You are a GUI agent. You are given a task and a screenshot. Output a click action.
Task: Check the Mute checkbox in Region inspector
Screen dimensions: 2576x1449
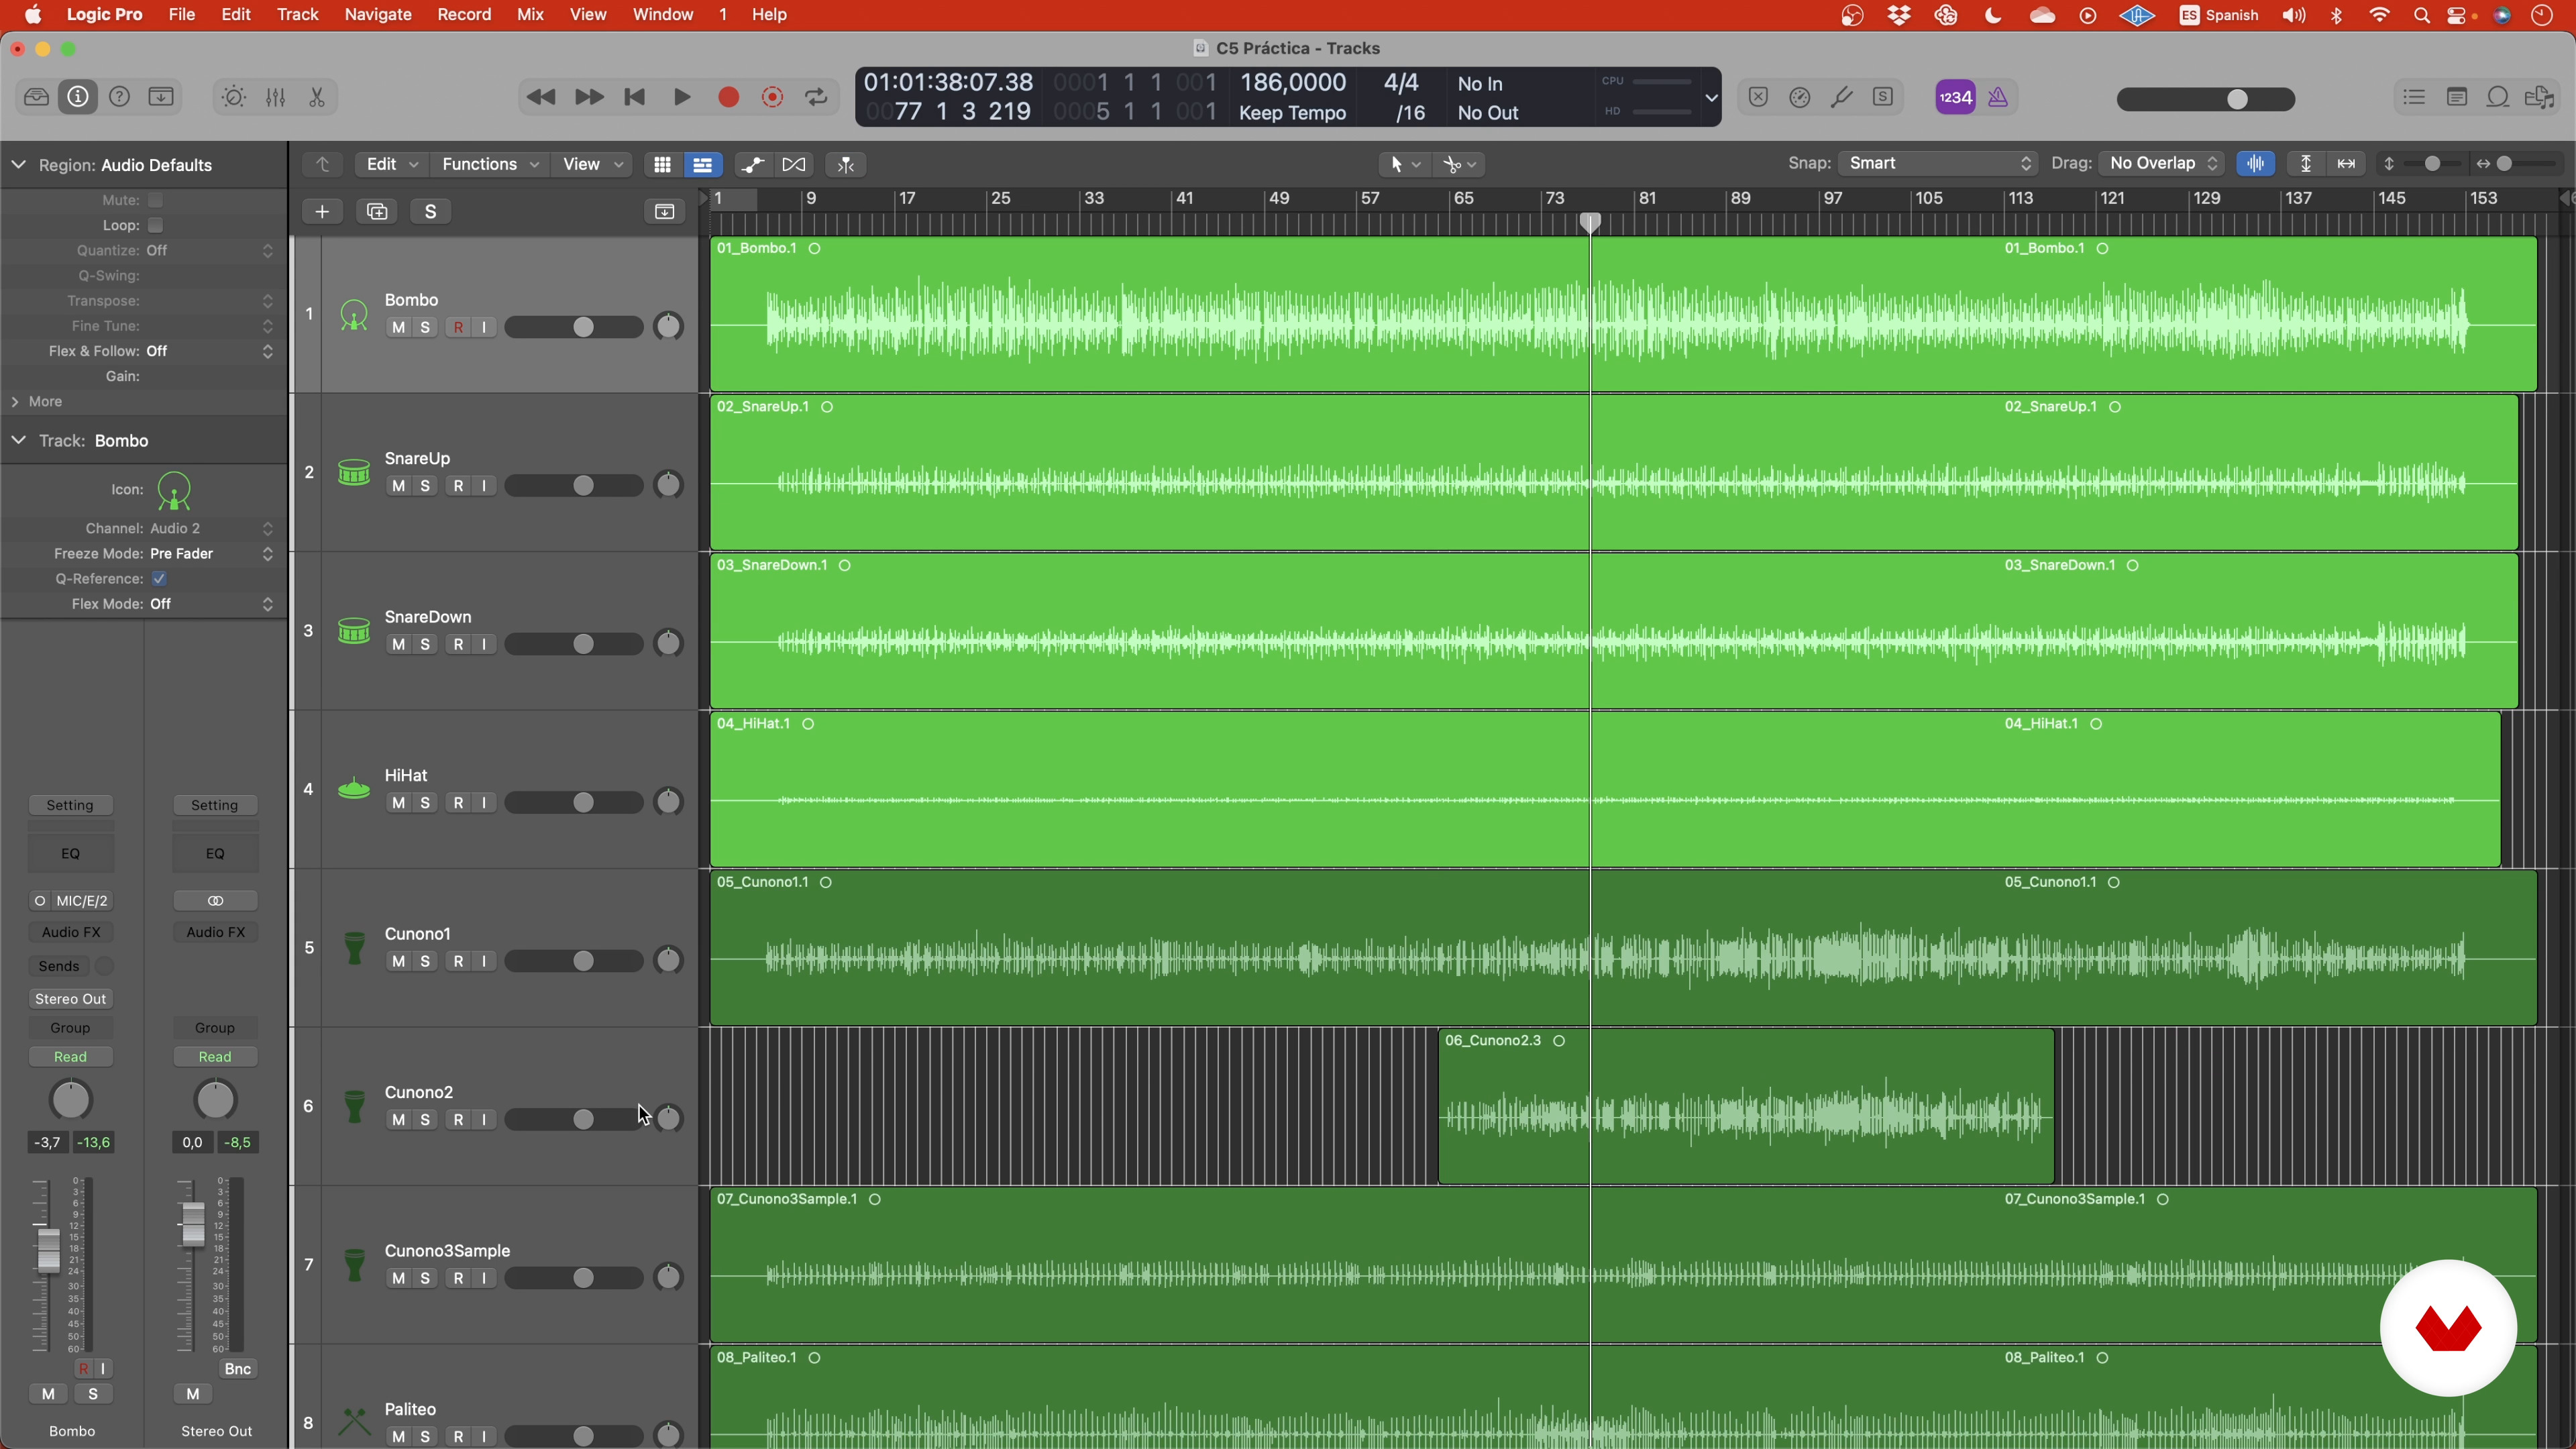[155, 200]
